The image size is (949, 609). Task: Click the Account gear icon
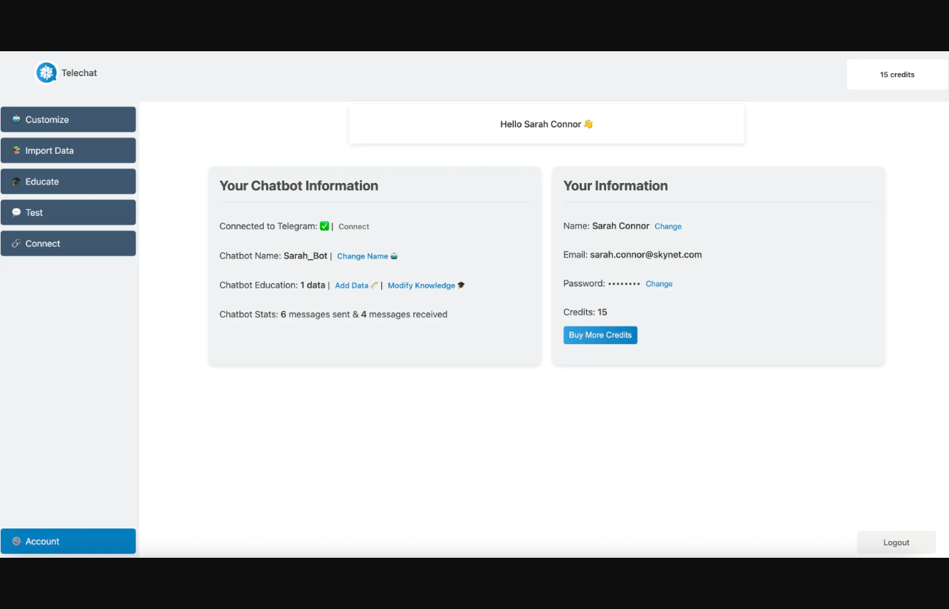[x=16, y=542]
